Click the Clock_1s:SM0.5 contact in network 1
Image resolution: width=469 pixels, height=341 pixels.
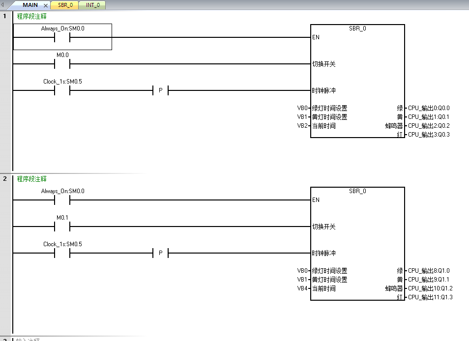tap(62, 90)
